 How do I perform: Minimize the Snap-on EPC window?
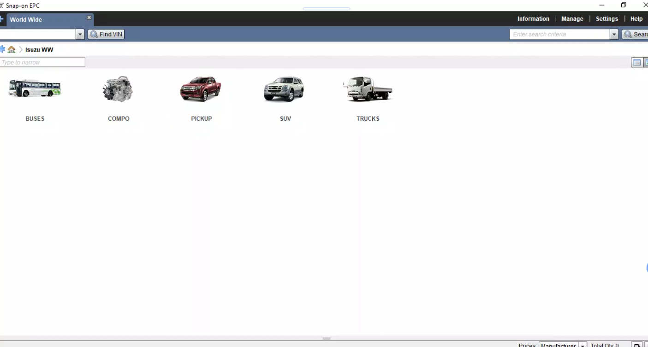(x=602, y=5)
